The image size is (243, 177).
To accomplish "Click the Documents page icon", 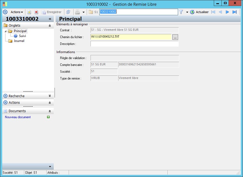I will pos(5,111).
